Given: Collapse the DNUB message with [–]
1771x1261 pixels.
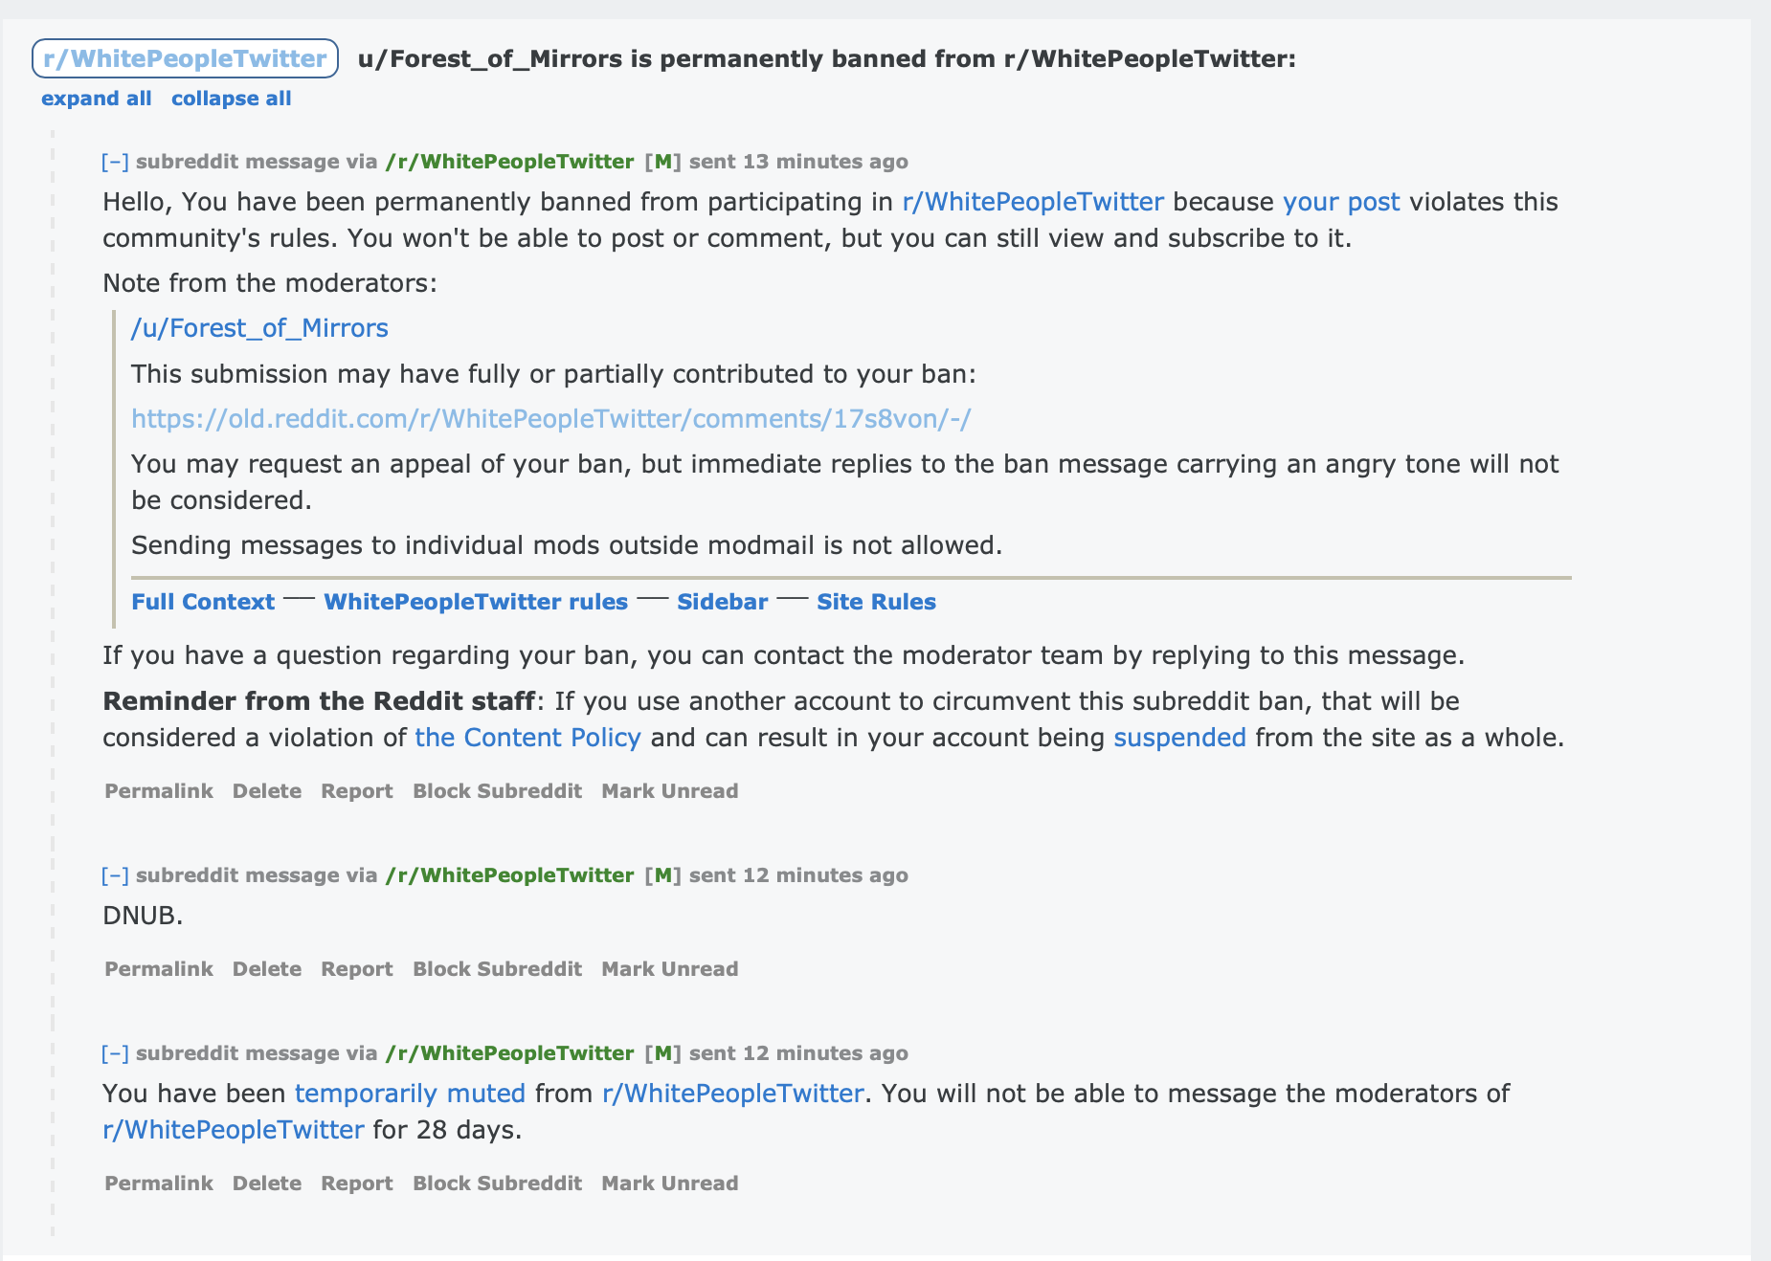Looking at the screenshot, I should (x=115, y=875).
